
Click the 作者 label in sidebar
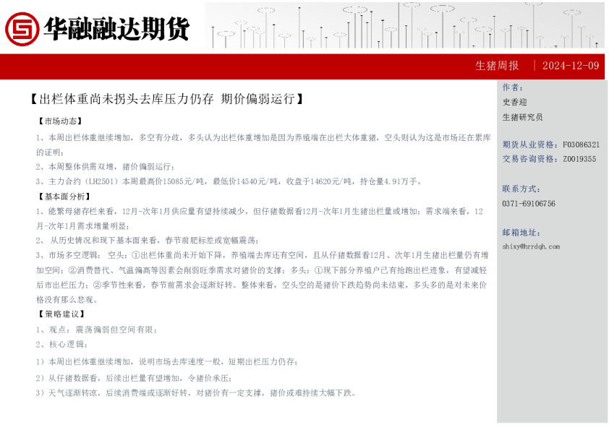click(x=513, y=87)
